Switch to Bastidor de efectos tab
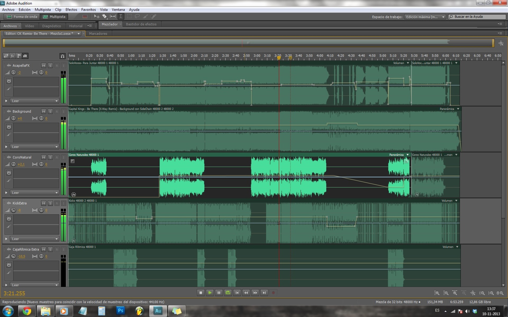The width and height of the screenshot is (508, 317). coord(141,24)
